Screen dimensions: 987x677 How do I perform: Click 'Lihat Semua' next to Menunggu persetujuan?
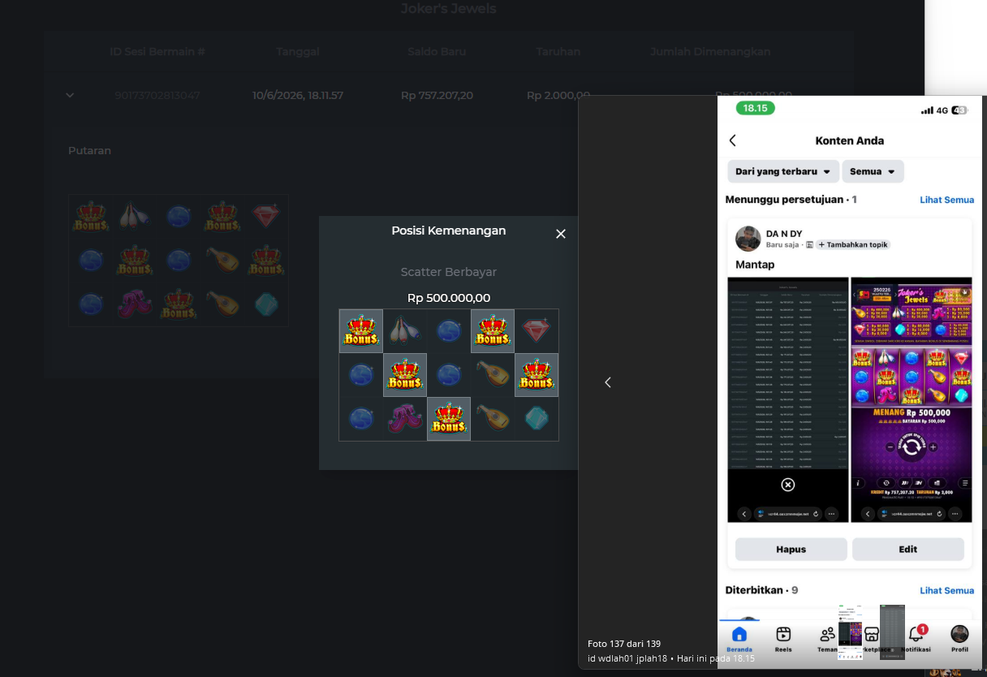click(x=946, y=200)
